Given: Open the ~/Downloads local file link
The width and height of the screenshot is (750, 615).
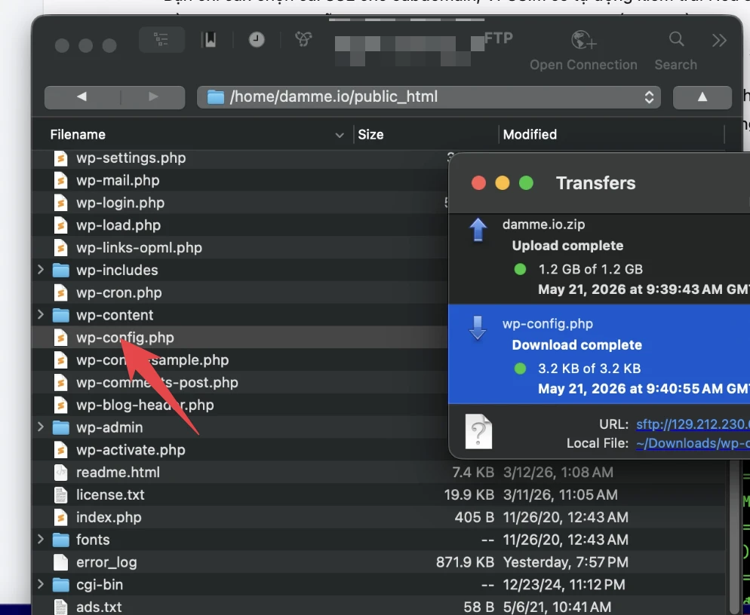Looking at the screenshot, I should click(693, 443).
